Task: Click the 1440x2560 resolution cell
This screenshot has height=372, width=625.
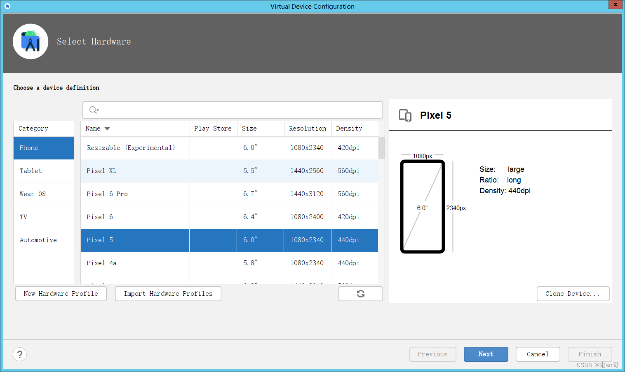Action: coord(308,171)
